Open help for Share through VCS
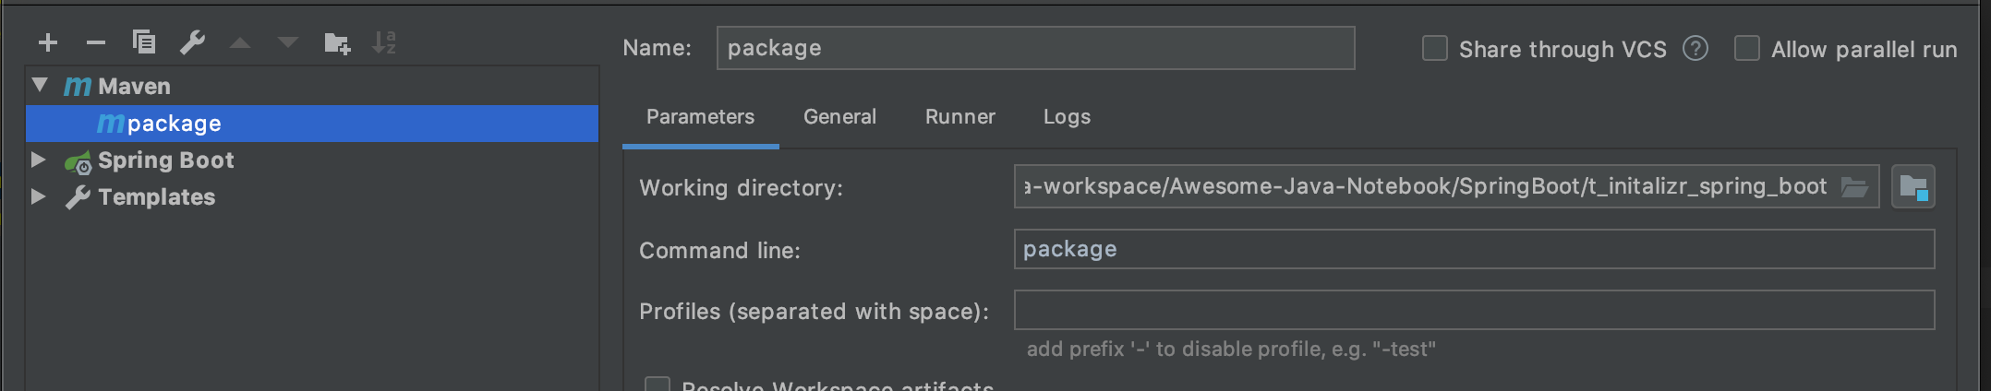The width and height of the screenshot is (1991, 391). click(x=1695, y=49)
